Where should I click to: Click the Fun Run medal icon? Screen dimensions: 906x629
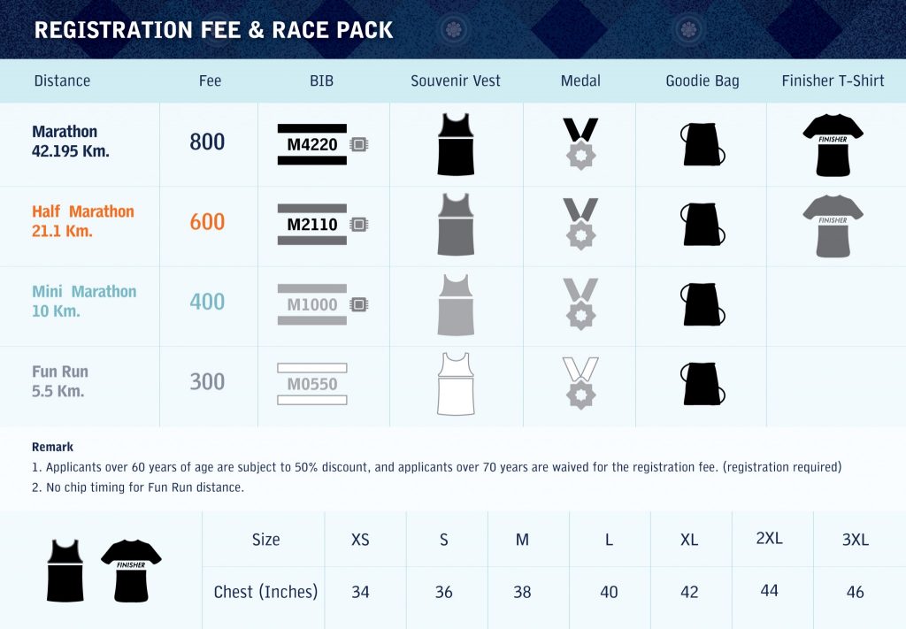pyautogui.click(x=580, y=384)
